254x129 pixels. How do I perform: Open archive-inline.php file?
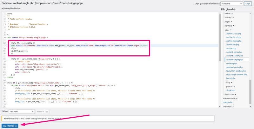(x=234, y=41)
